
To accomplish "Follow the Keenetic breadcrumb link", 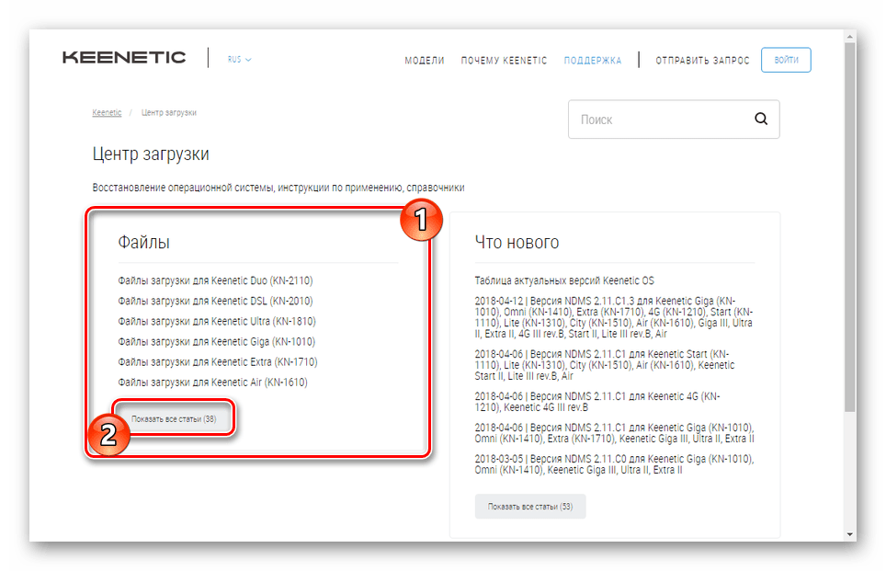I will (x=107, y=112).
